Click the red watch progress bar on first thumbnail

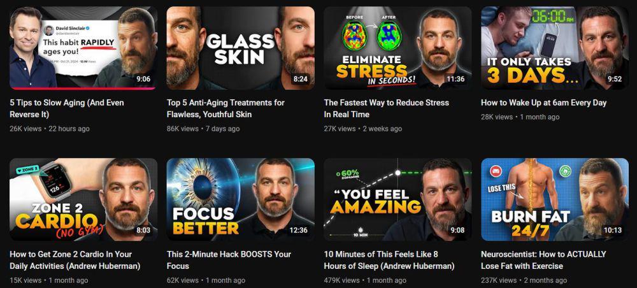82,88
